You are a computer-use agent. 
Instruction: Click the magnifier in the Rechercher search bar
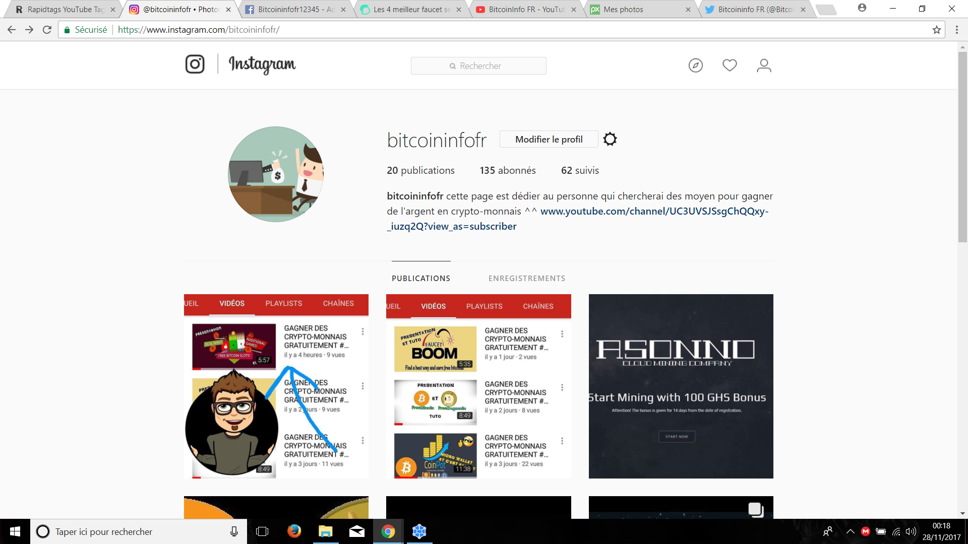(452, 66)
